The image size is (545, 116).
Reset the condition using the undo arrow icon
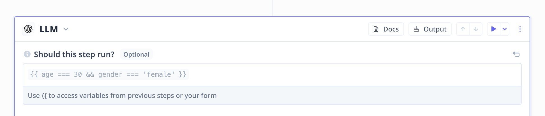(516, 54)
